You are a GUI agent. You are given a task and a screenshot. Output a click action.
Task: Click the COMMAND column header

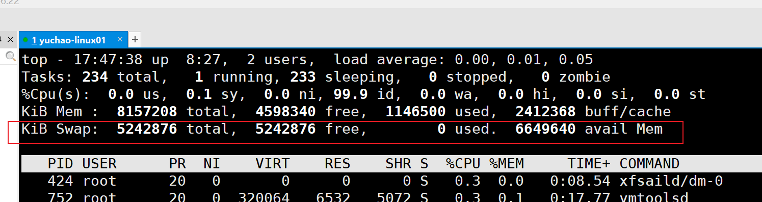(649, 163)
